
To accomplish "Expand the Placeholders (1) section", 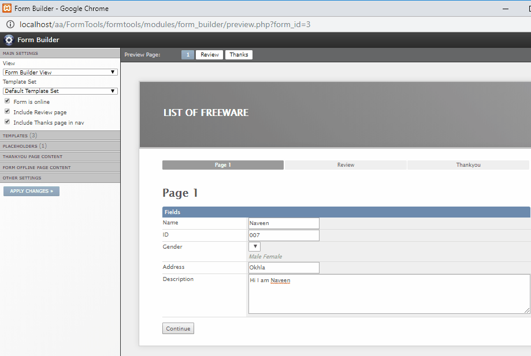I will coord(60,146).
